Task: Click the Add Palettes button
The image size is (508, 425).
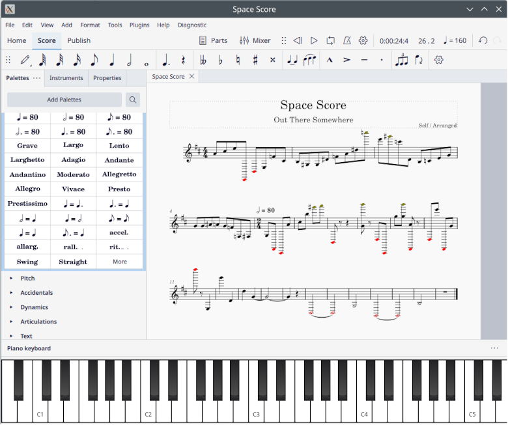Action: click(64, 100)
